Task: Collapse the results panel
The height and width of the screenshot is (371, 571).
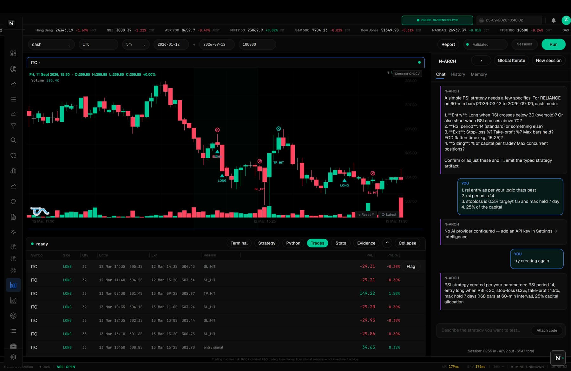Action: click(x=407, y=243)
